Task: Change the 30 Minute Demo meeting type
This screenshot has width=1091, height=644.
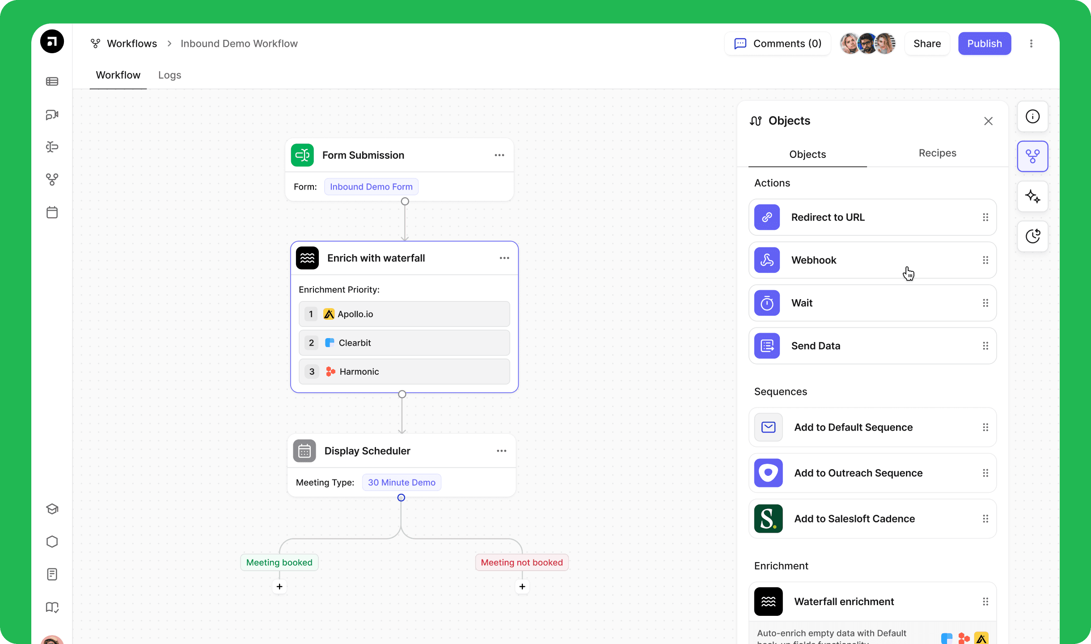Action: pos(402,482)
